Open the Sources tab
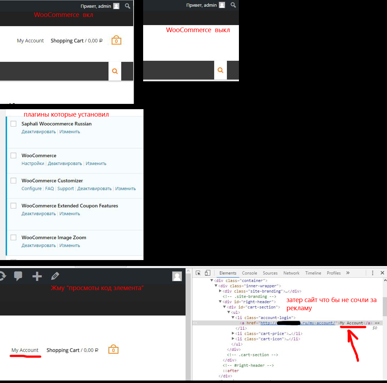The image size is (387, 383). coord(270,273)
